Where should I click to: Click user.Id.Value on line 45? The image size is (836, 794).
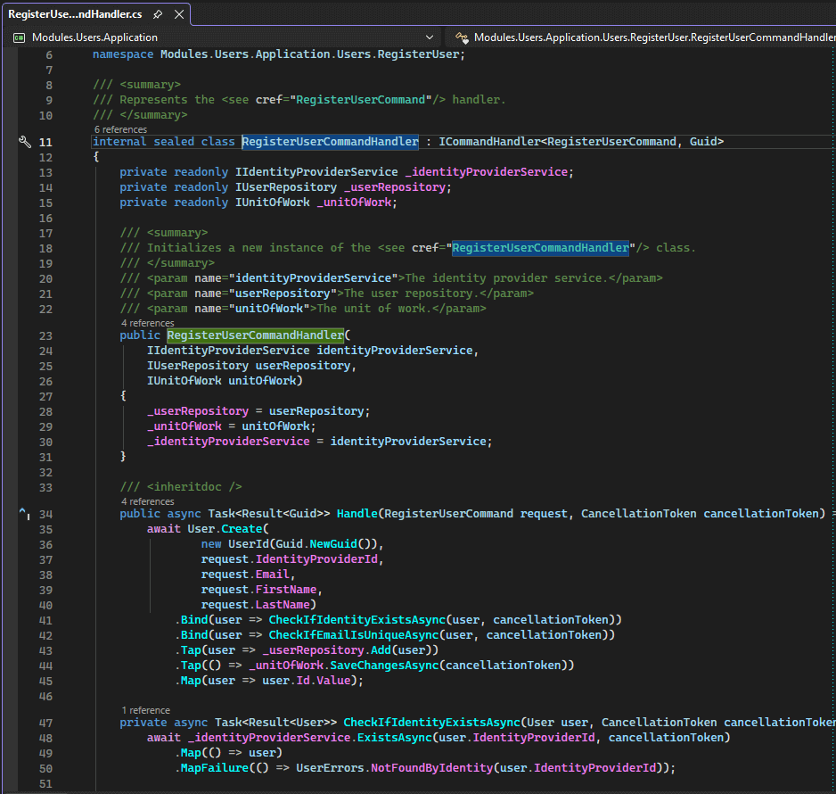(x=306, y=681)
